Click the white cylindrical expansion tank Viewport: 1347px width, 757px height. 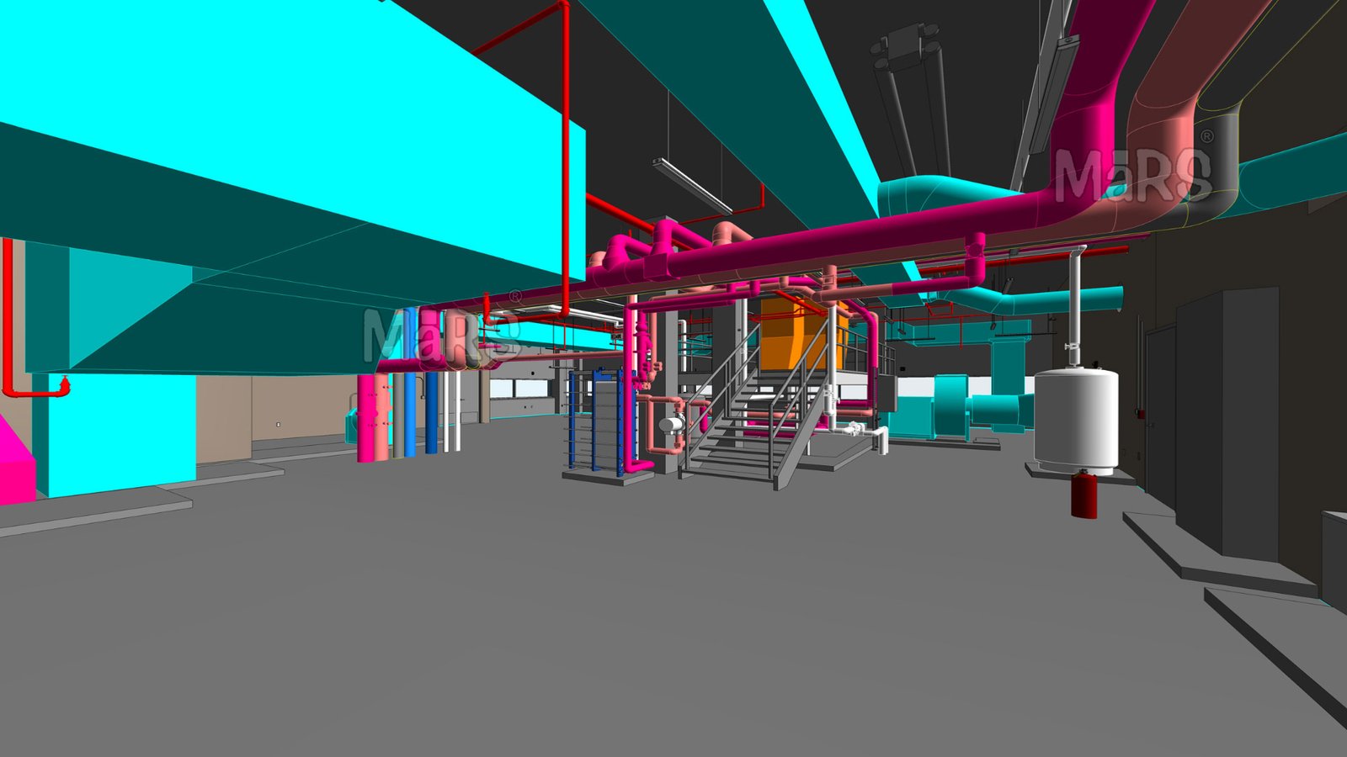[1075, 418]
